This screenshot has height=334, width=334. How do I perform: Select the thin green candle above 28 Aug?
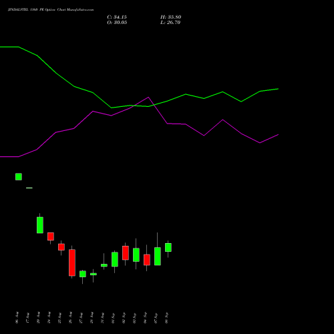click(x=94, y=274)
